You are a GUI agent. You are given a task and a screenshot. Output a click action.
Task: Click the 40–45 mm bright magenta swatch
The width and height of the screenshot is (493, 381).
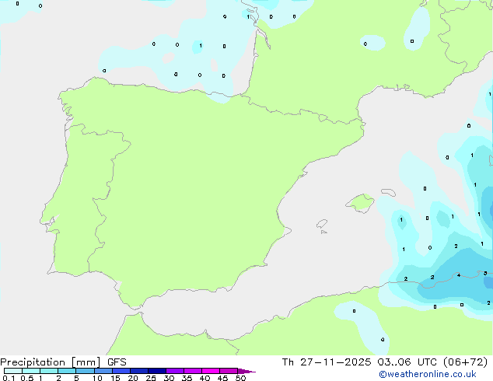211,371
